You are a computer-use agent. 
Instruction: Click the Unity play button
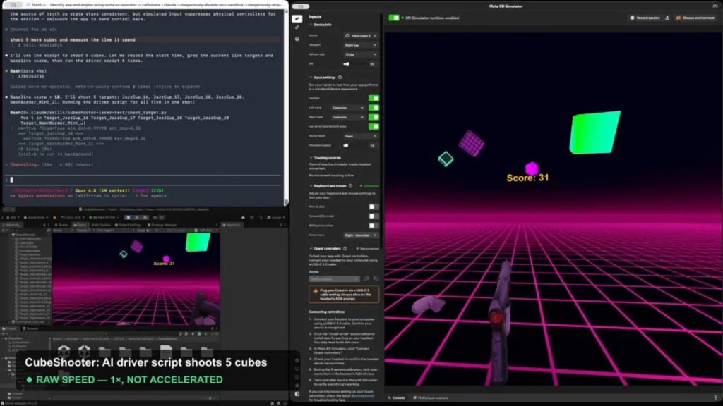(x=129, y=217)
